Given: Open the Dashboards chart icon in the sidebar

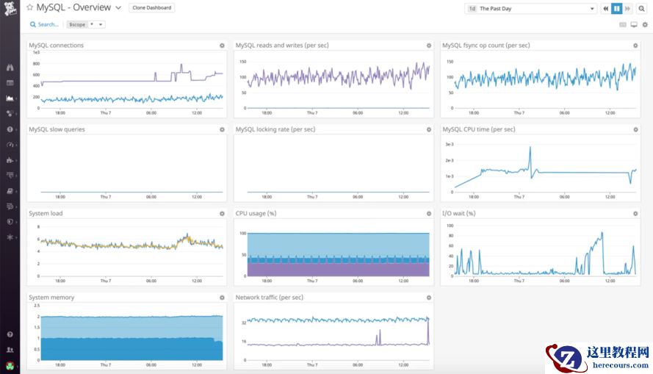Looking at the screenshot, I should (10, 98).
